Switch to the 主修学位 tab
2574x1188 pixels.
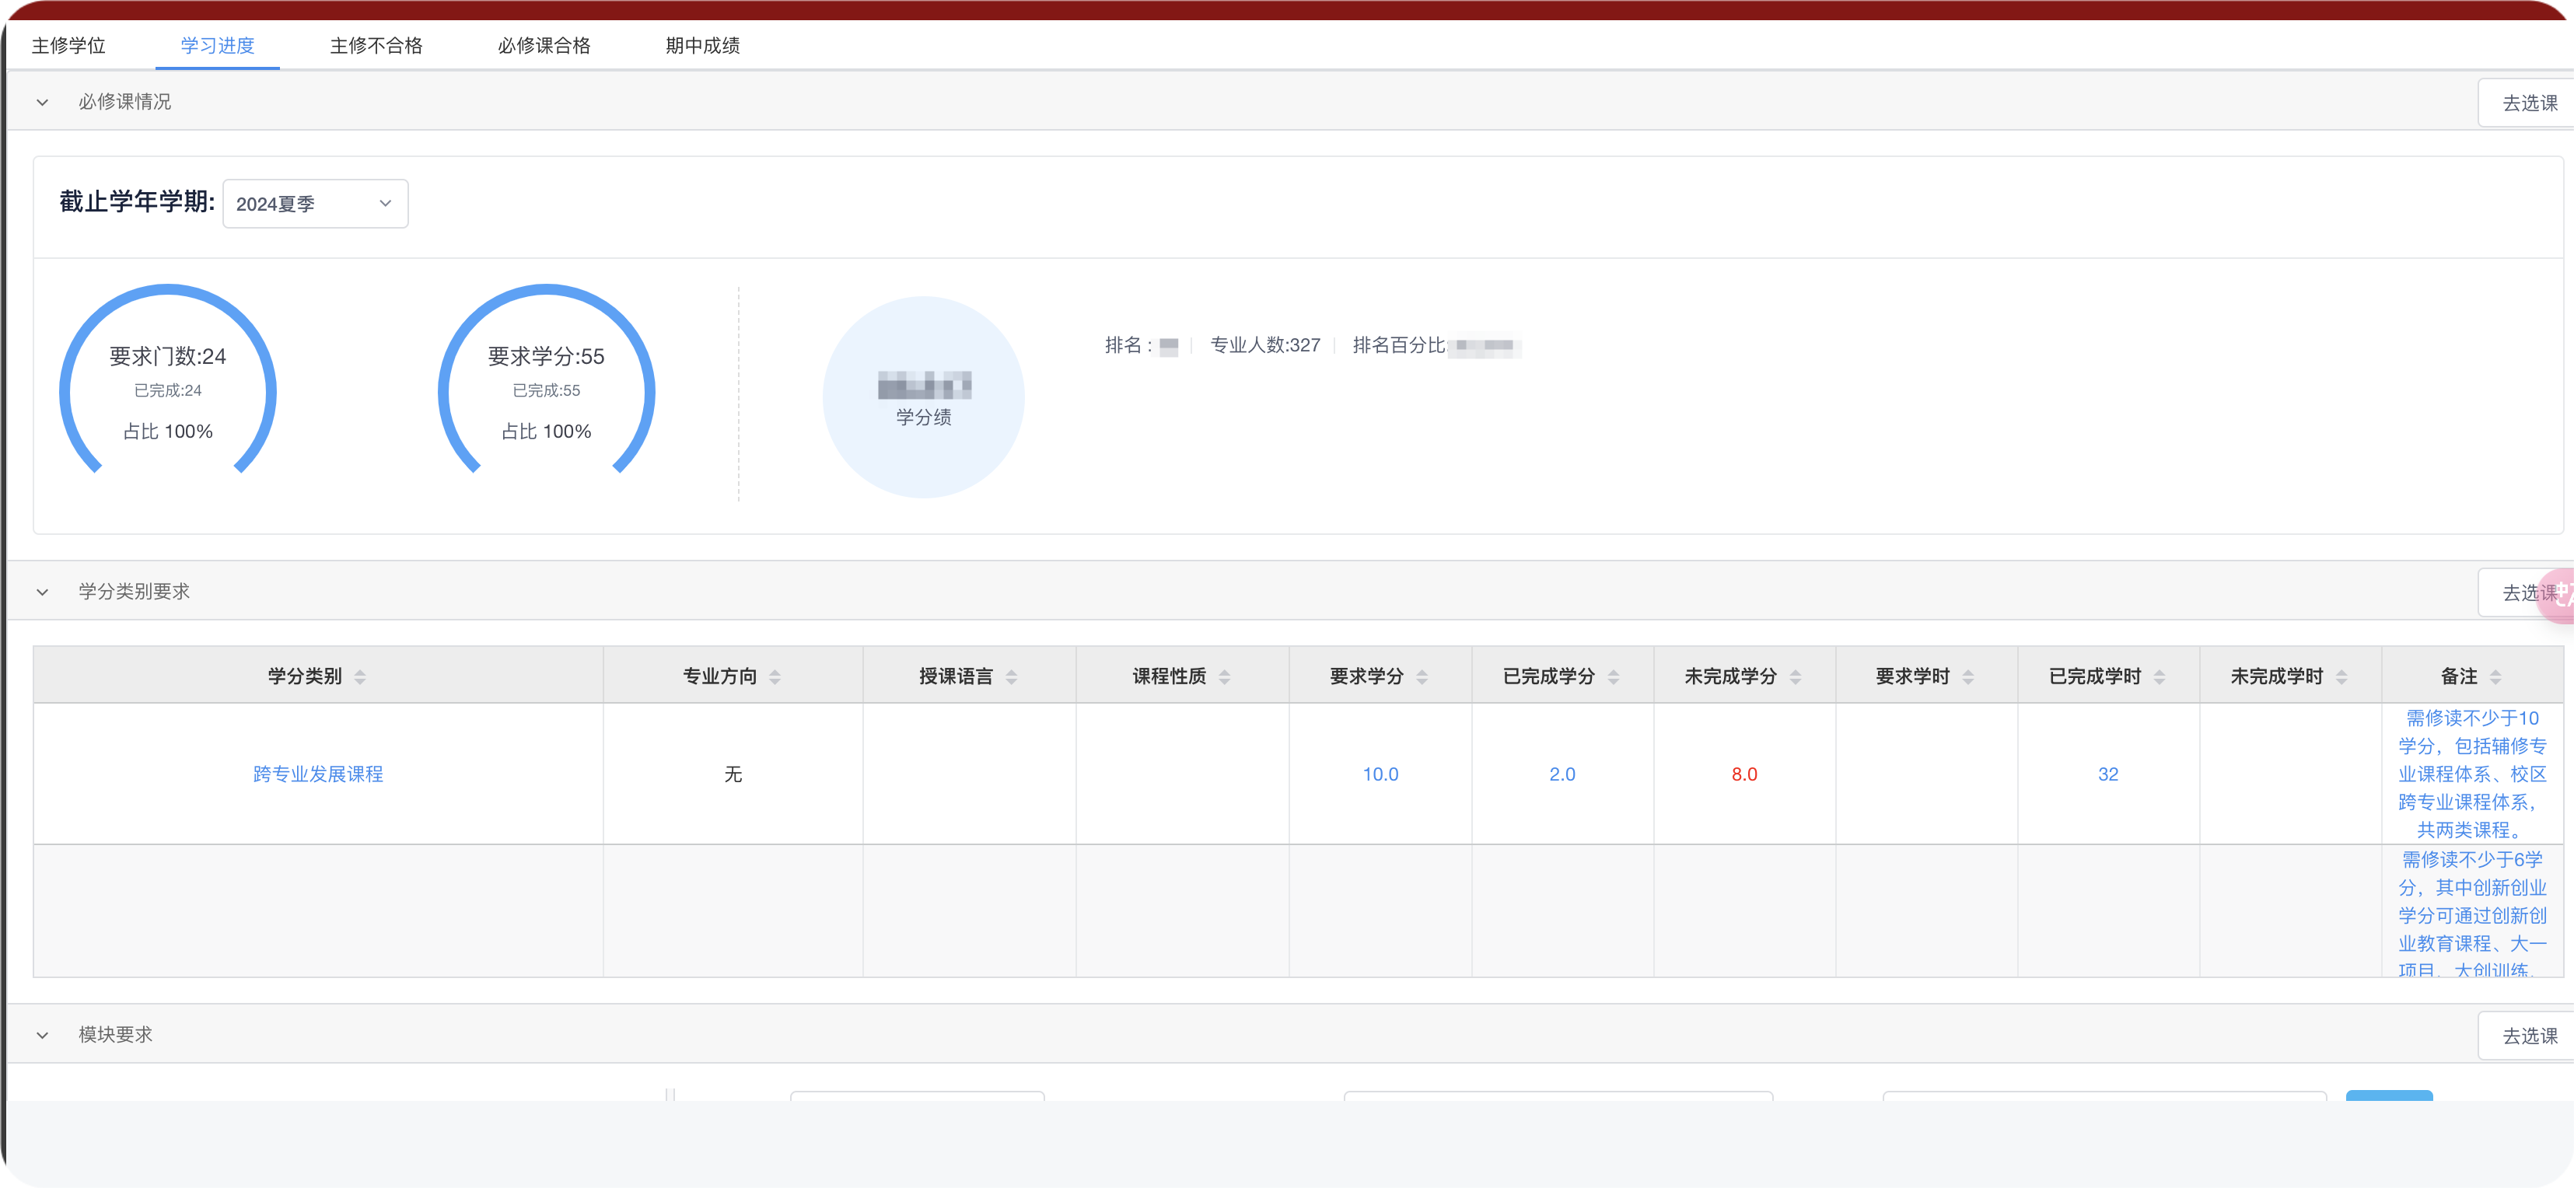[x=68, y=46]
